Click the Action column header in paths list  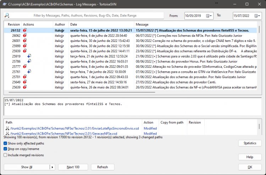(150, 122)
